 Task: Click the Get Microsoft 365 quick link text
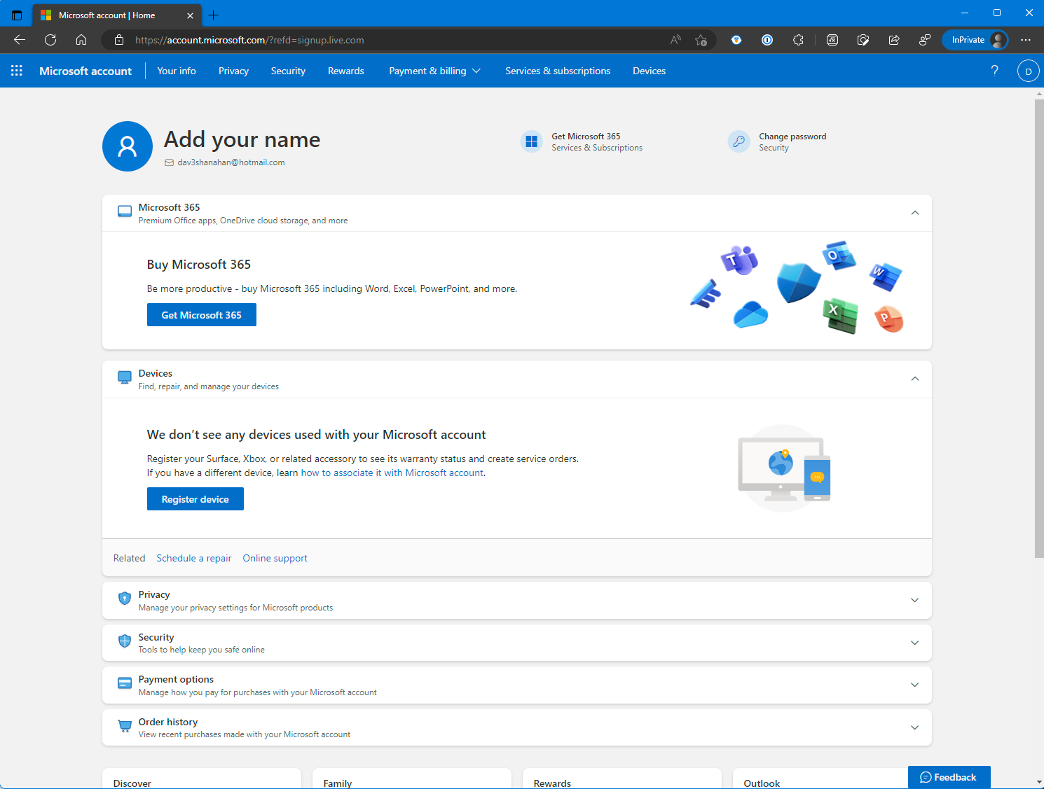(586, 137)
